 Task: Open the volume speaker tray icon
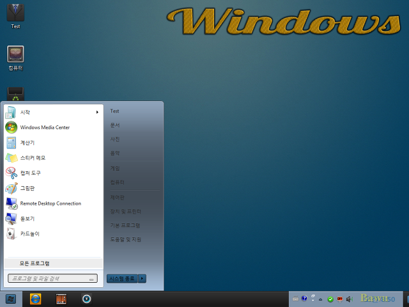click(x=349, y=299)
